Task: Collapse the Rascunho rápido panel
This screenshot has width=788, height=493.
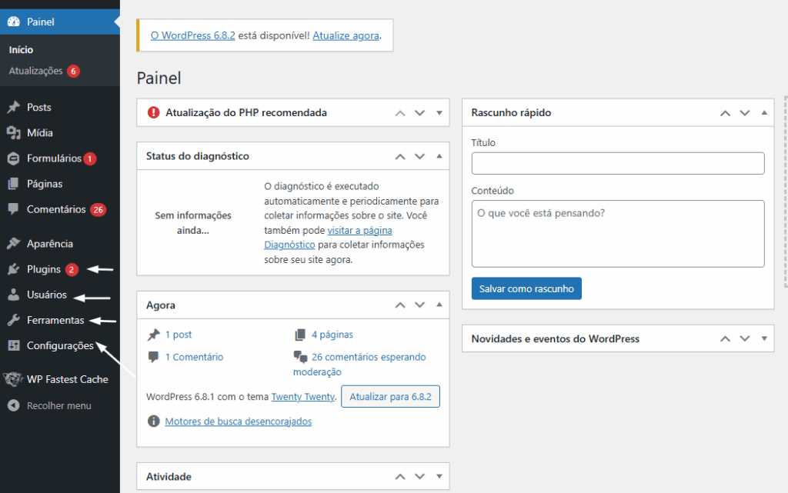Action: 764,113
